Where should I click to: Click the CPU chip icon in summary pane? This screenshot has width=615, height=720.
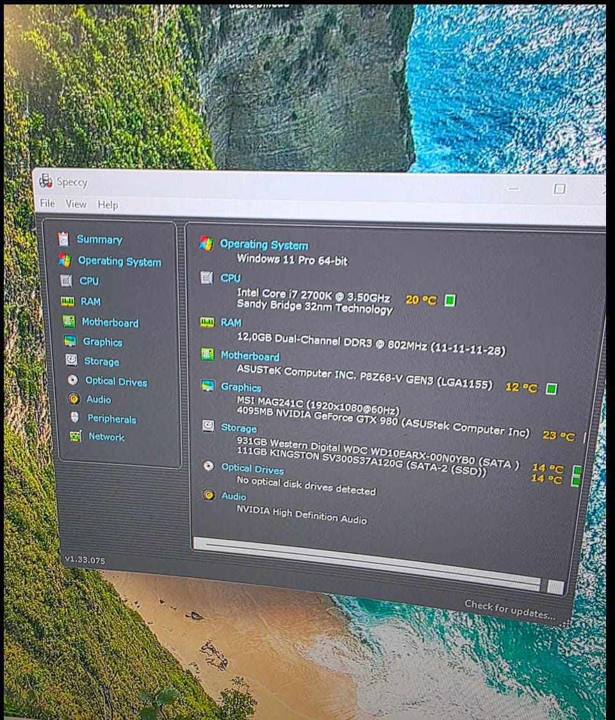pos(207,277)
